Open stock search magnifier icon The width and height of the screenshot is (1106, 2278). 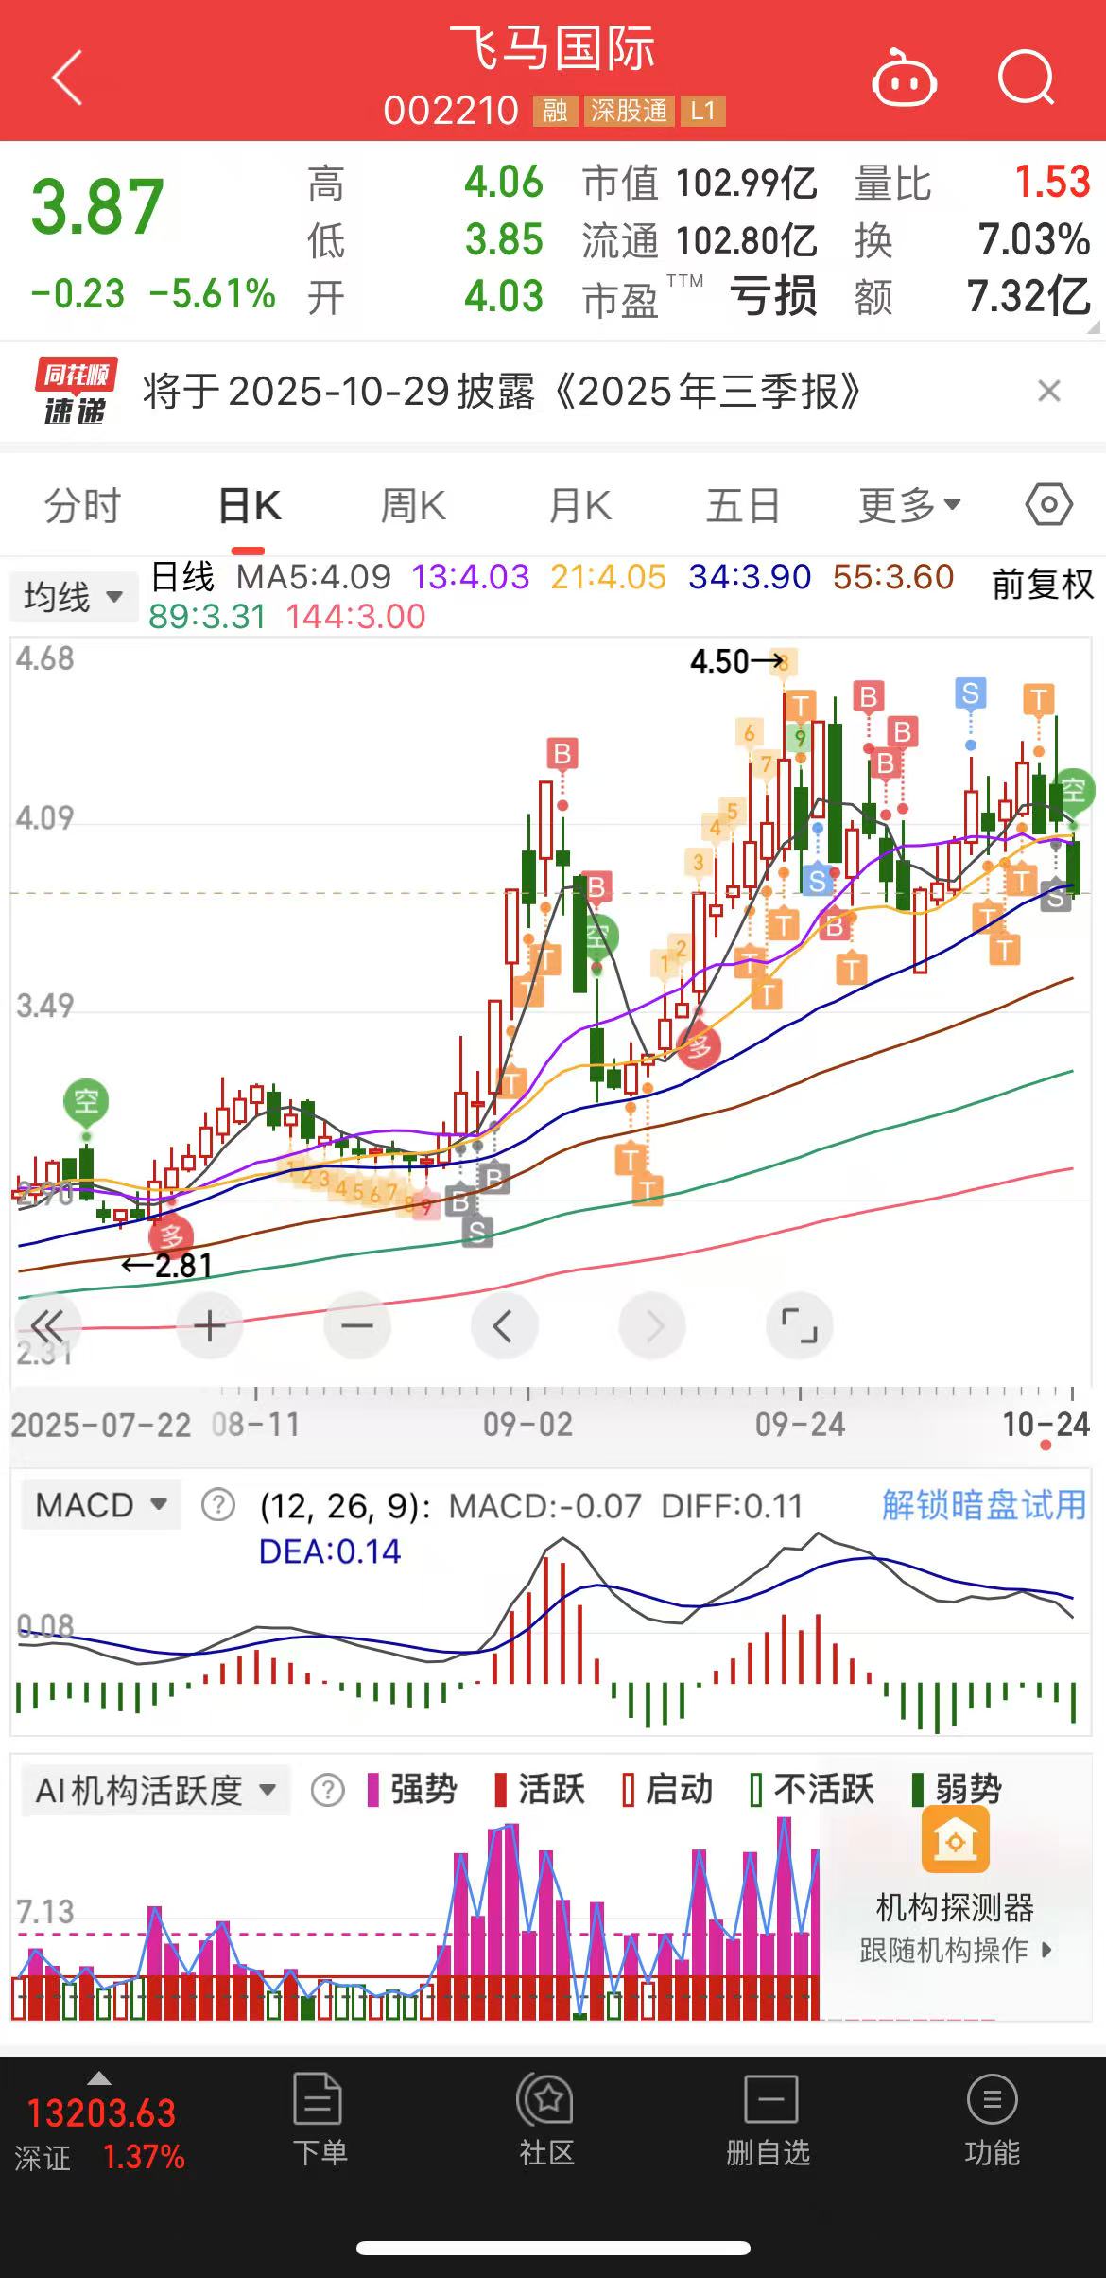(x=1027, y=78)
